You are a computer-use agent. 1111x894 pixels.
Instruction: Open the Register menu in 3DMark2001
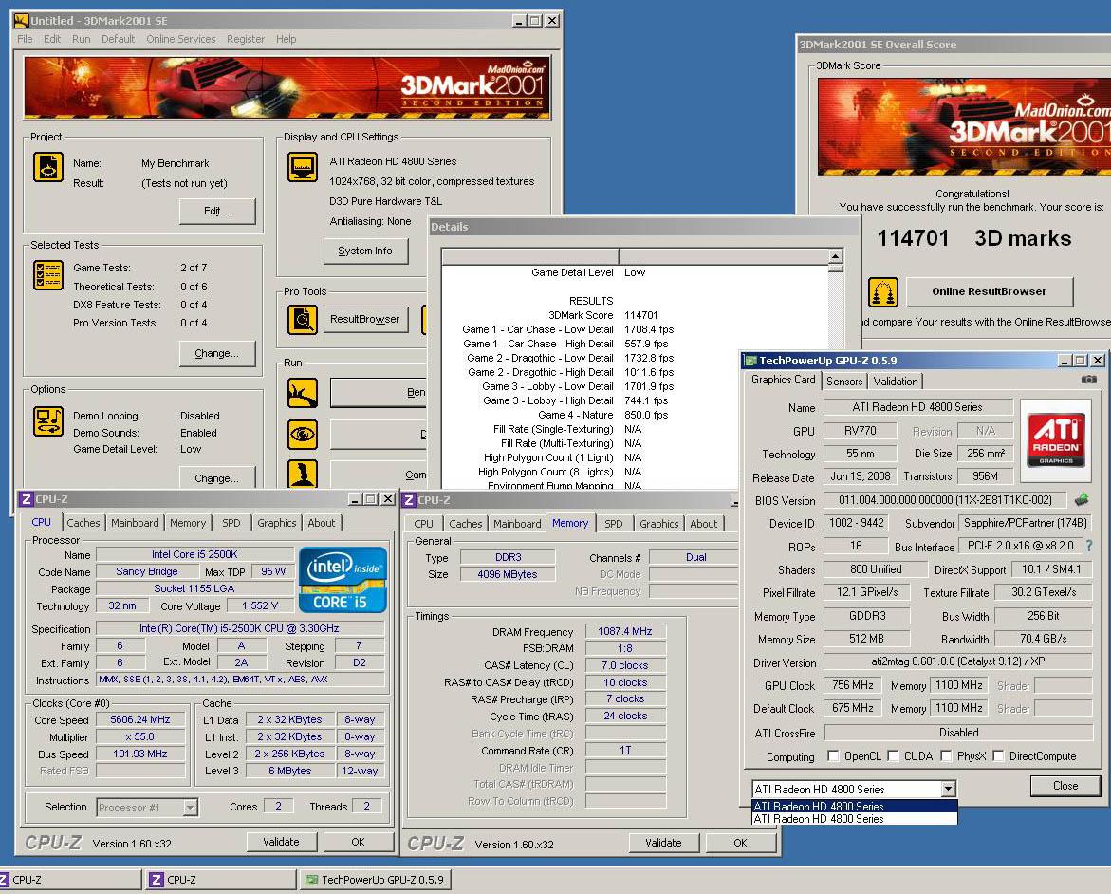coord(245,39)
